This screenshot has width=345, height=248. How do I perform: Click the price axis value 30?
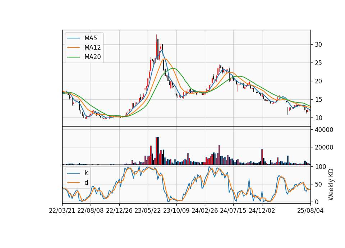(x=318, y=45)
